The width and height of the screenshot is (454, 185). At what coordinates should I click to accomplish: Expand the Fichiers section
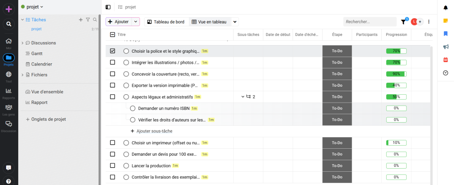22,75
